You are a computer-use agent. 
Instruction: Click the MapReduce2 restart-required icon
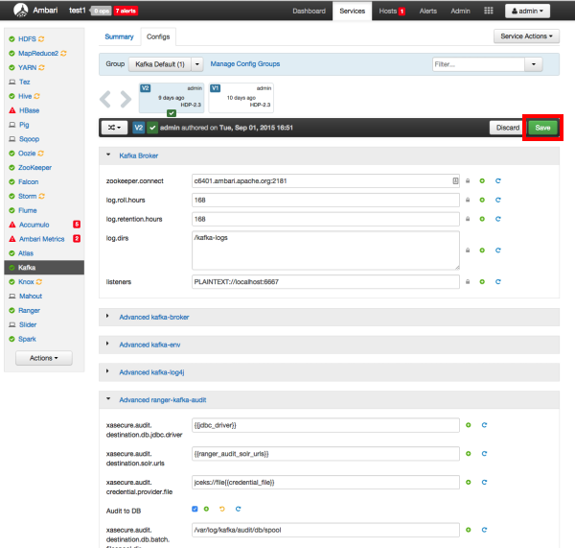pyautogui.click(x=63, y=53)
